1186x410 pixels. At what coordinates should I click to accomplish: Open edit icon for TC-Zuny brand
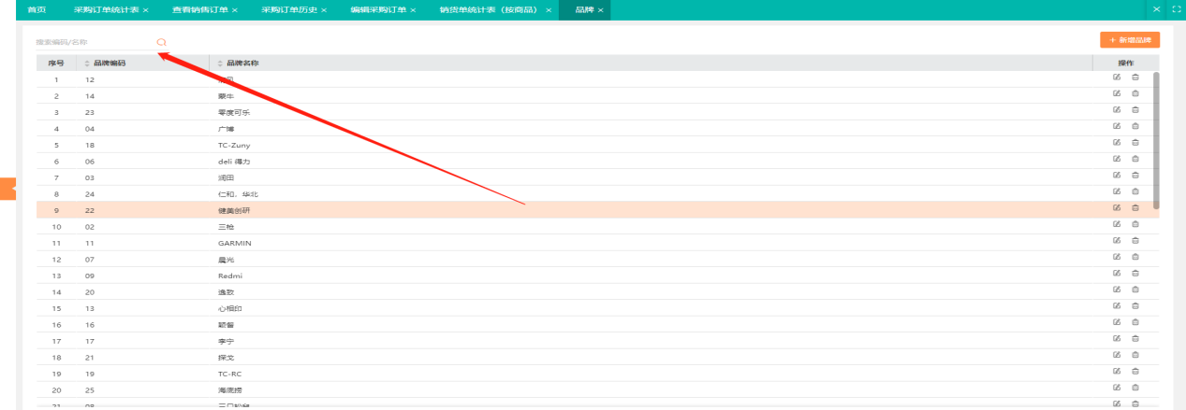click(x=1116, y=143)
